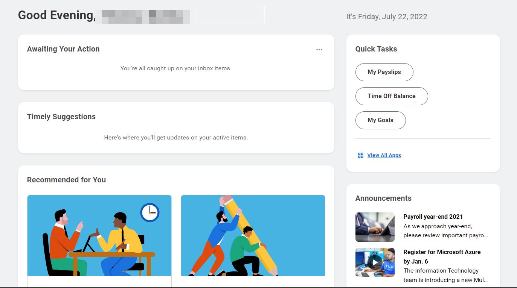517x288 pixels.
Task: Click the Payroll year-end description text
Action: [x=445, y=231]
